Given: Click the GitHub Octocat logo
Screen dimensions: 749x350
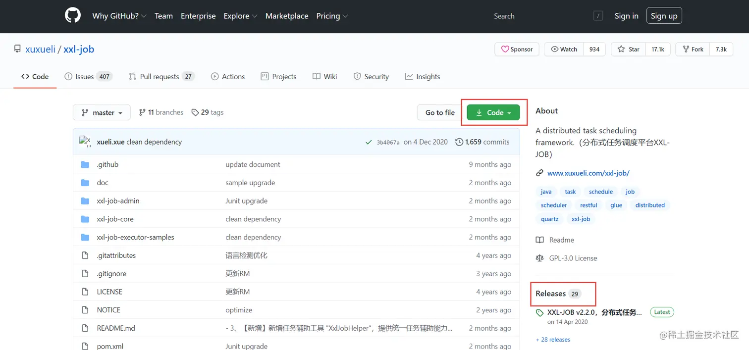Looking at the screenshot, I should [x=73, y=16].
